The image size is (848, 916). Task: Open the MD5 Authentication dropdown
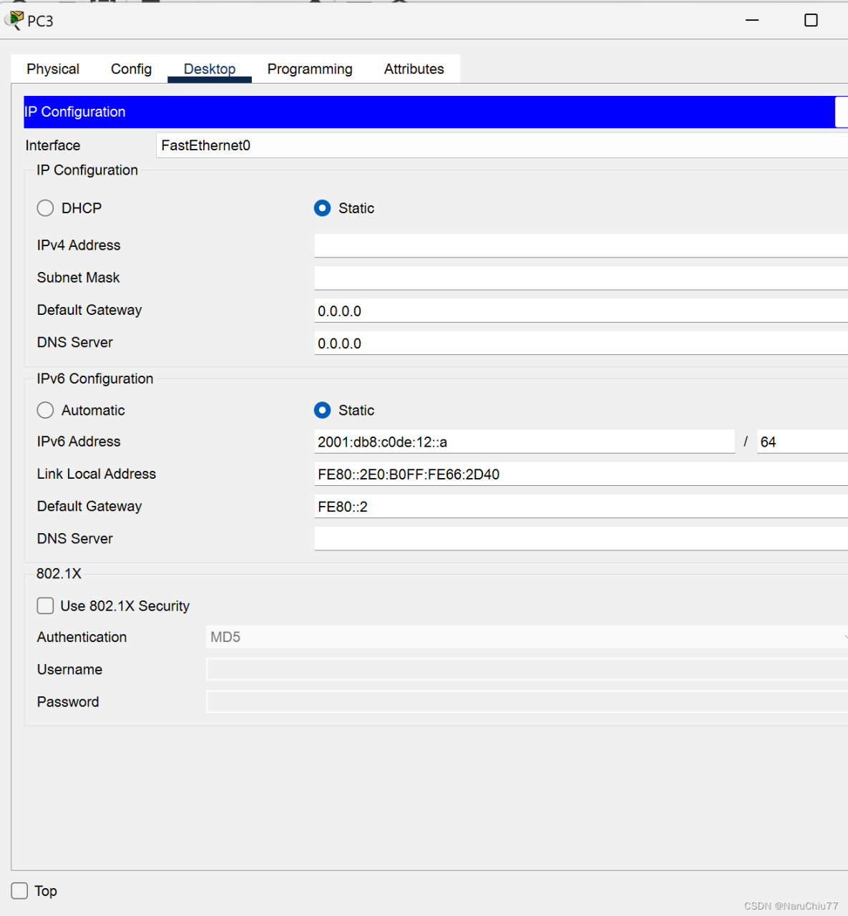click(526, 637)
